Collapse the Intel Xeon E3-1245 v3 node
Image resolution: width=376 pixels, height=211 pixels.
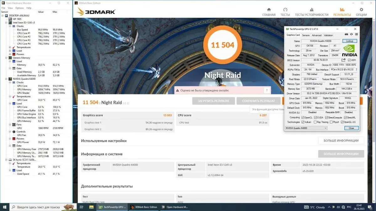pyautogui.click(x=6, y=23)
